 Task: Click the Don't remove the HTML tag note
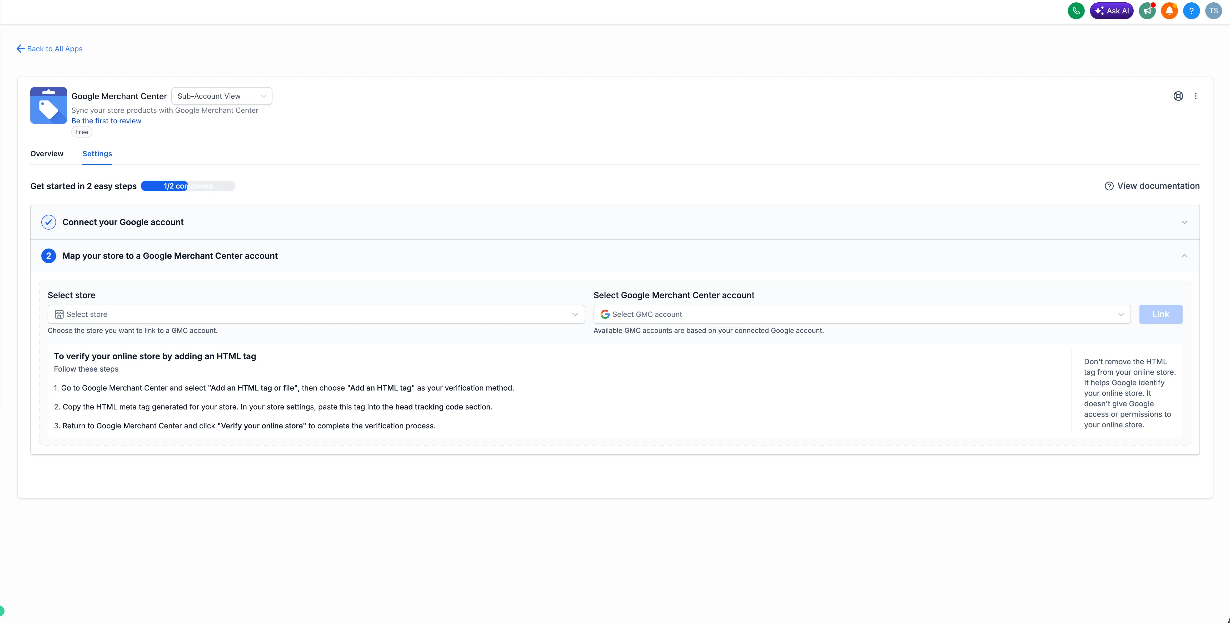1130,393
